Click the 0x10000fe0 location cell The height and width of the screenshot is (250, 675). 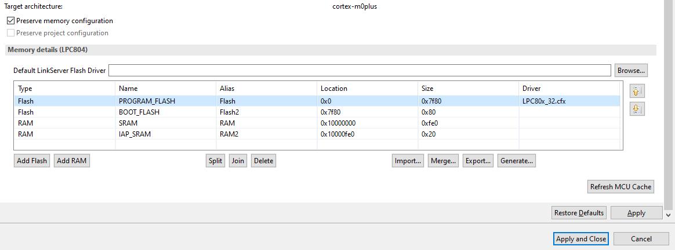click(x=367, y=134)
